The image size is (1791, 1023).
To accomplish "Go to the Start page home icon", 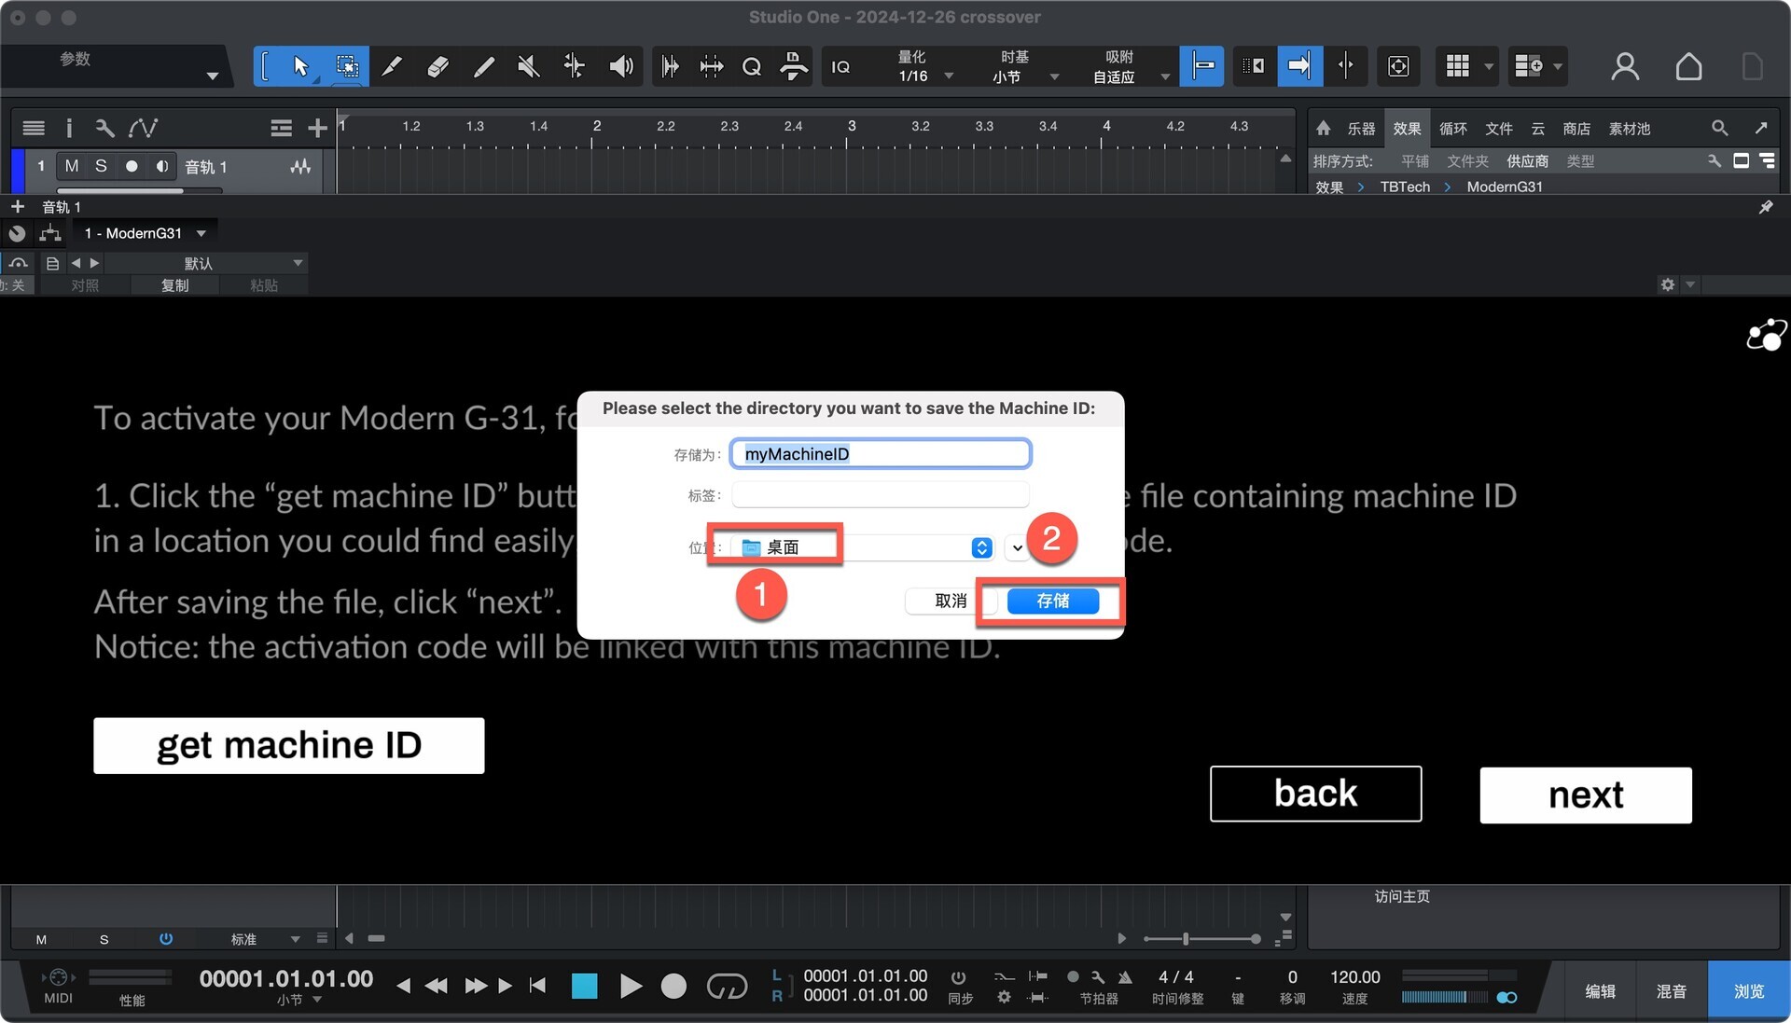I will coord(1688,66).
